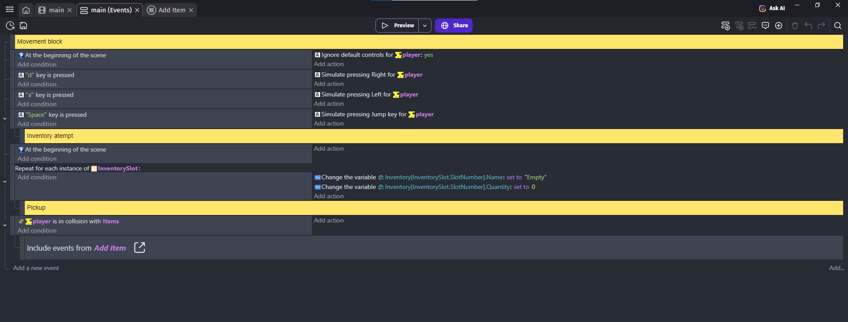Click the circled plus to choose event type
Image resolution: width=848 pixels, height=322 pixels.
pos(779,26)
